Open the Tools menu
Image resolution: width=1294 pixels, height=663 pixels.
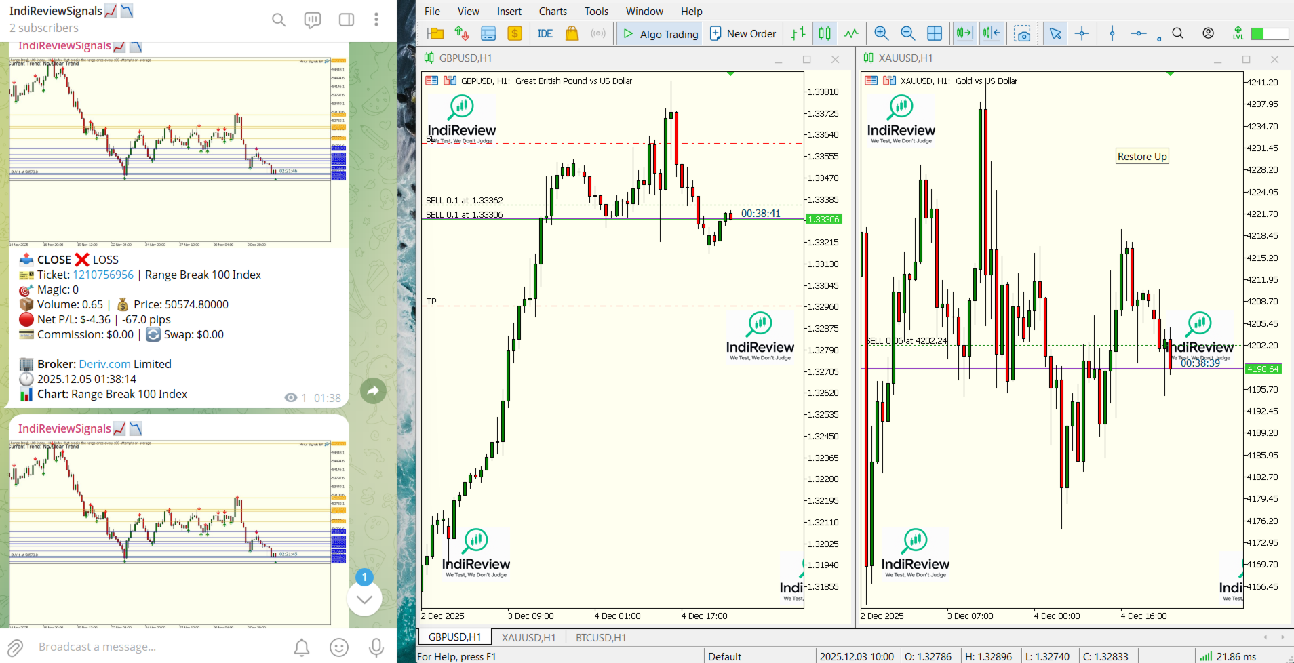(597, 11)
